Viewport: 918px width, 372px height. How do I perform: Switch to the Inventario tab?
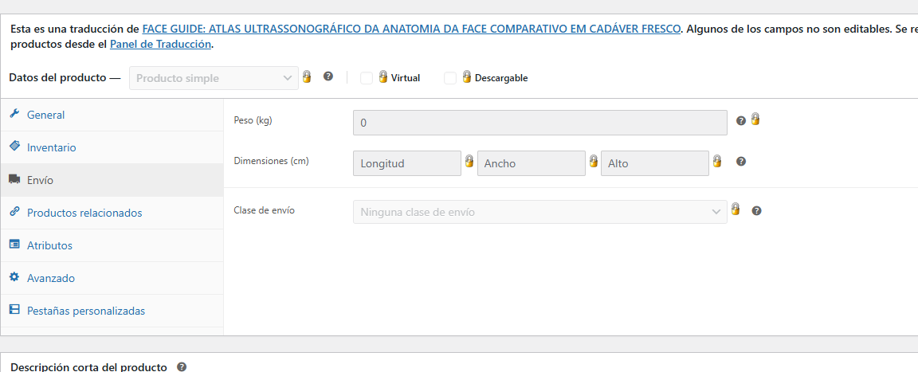[x=51, y=147]
